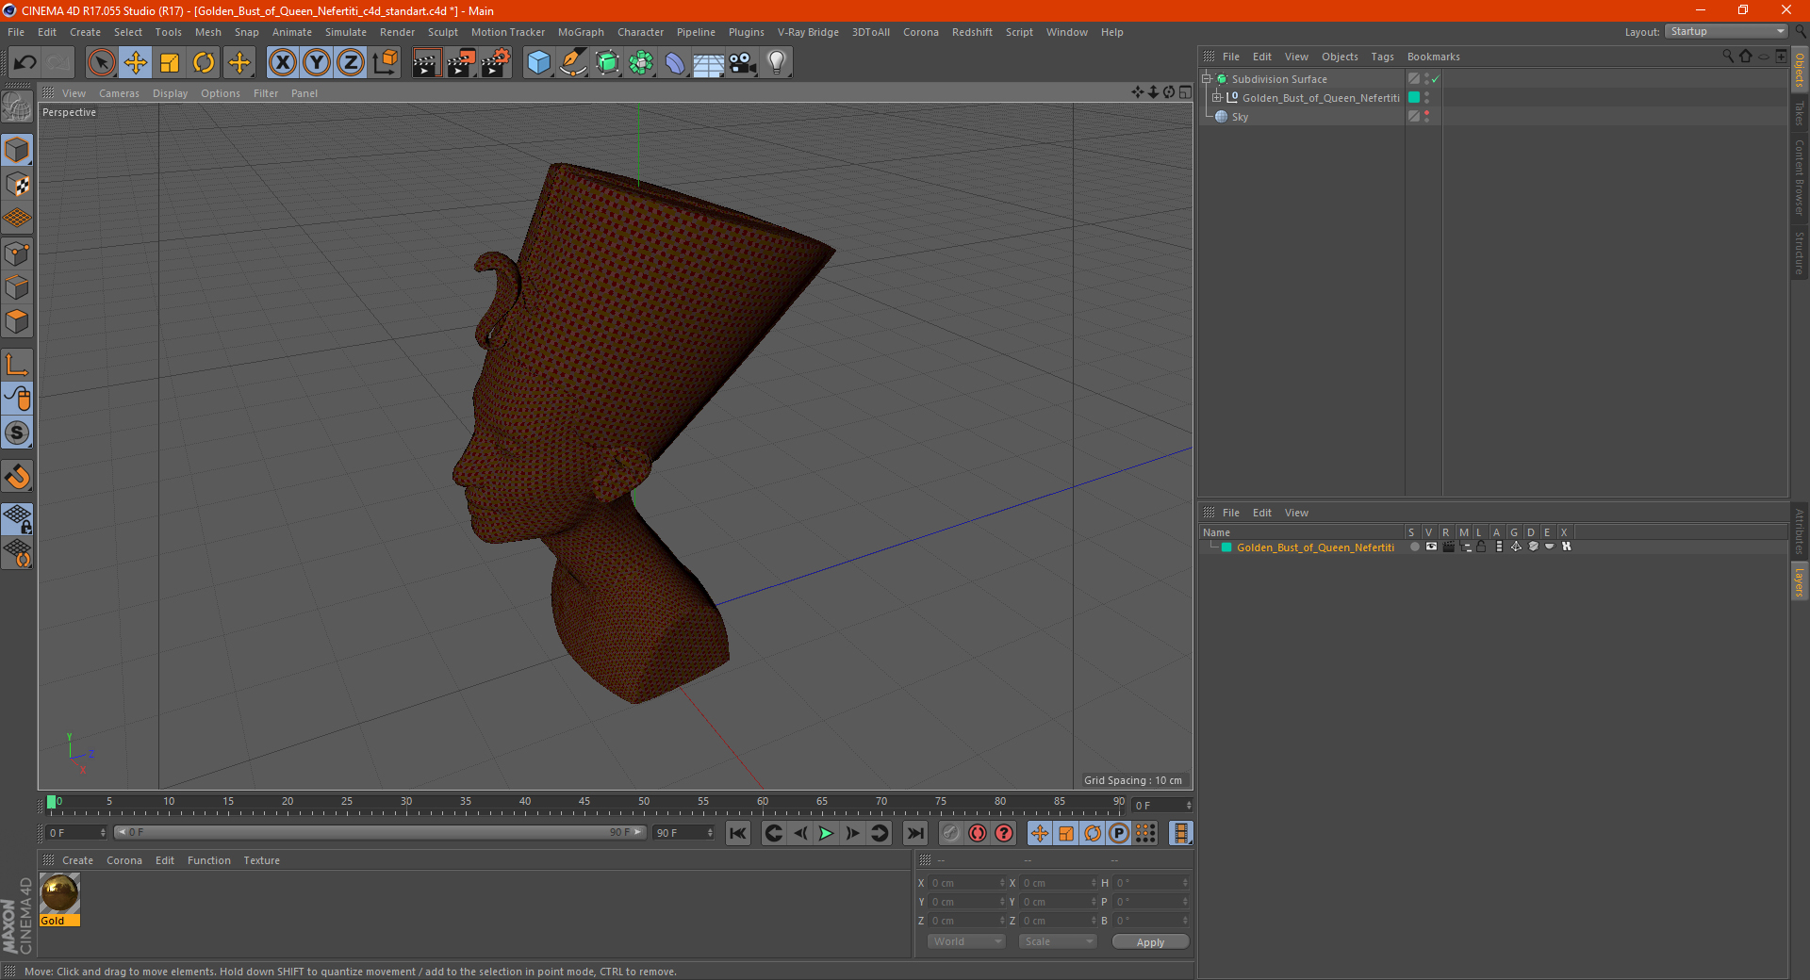Click the Magnet sculpt icon in sidebar

point(17,477)
